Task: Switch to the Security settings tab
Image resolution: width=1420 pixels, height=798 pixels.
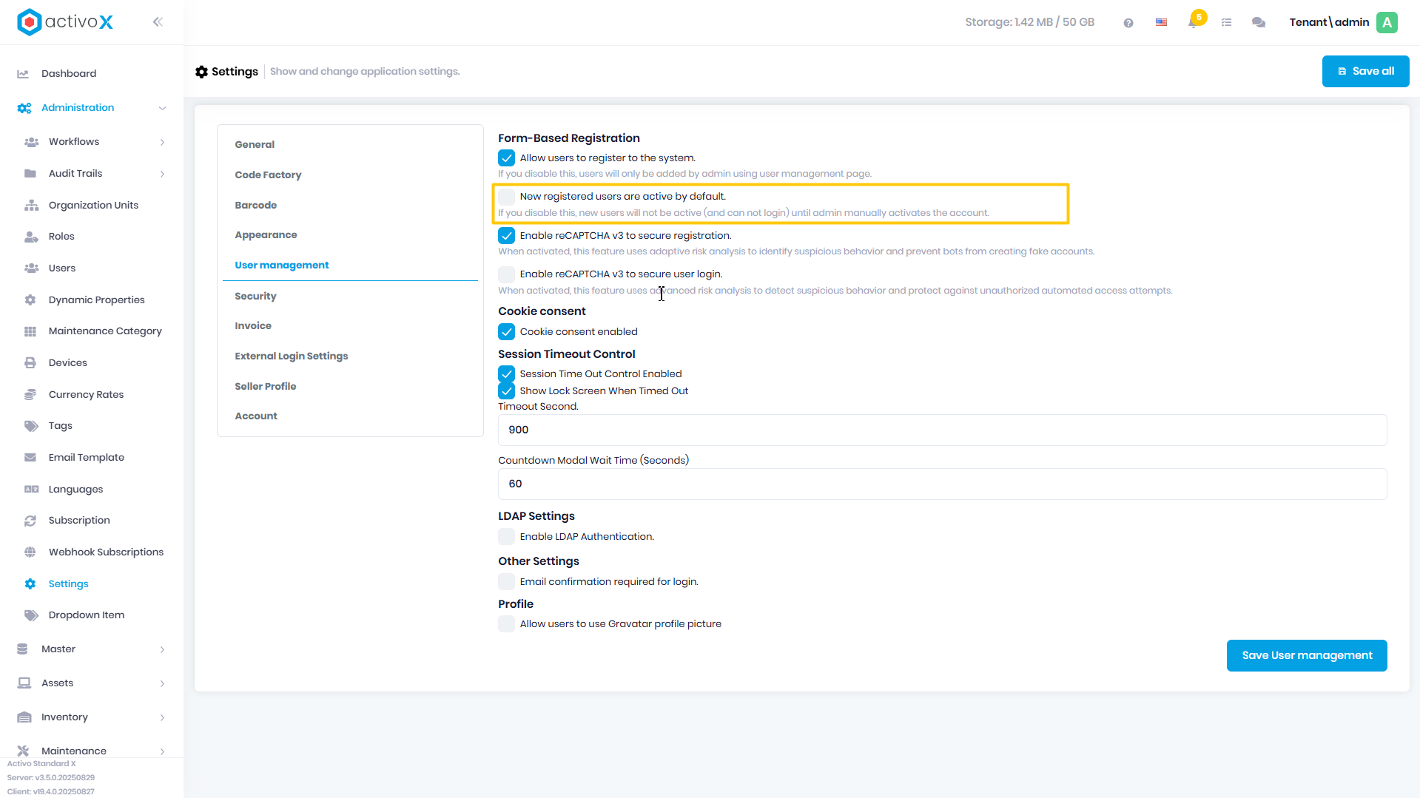Action: 255,296
